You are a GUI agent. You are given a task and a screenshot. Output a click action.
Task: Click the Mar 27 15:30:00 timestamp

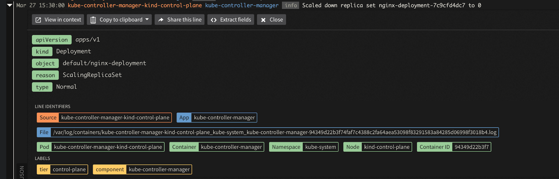(x=41, y=5)
